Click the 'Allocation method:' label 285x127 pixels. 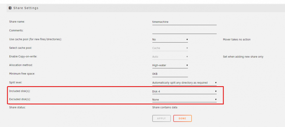[x=21, y=65]
